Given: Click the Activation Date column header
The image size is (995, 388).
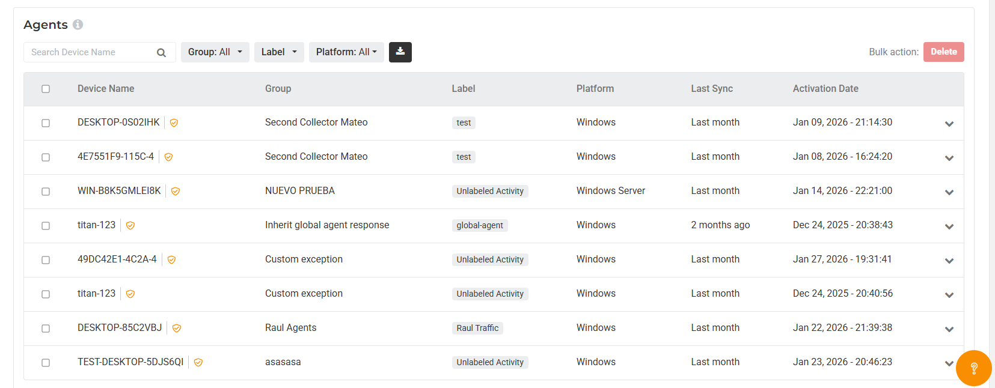Looking at the screenshot, I should [825, 89].
